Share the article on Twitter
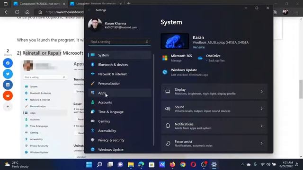Image resolution: width=303 pixels, height=170 pixels. (8, 74)
